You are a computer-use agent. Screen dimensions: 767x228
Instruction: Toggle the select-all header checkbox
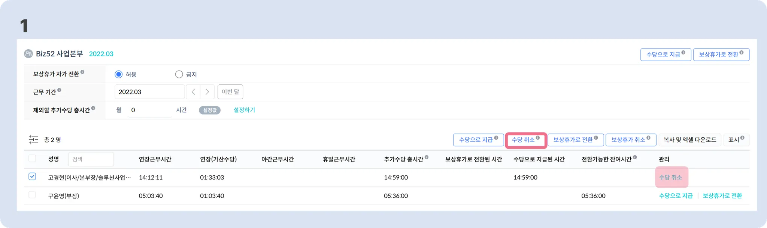click(32, 159)
